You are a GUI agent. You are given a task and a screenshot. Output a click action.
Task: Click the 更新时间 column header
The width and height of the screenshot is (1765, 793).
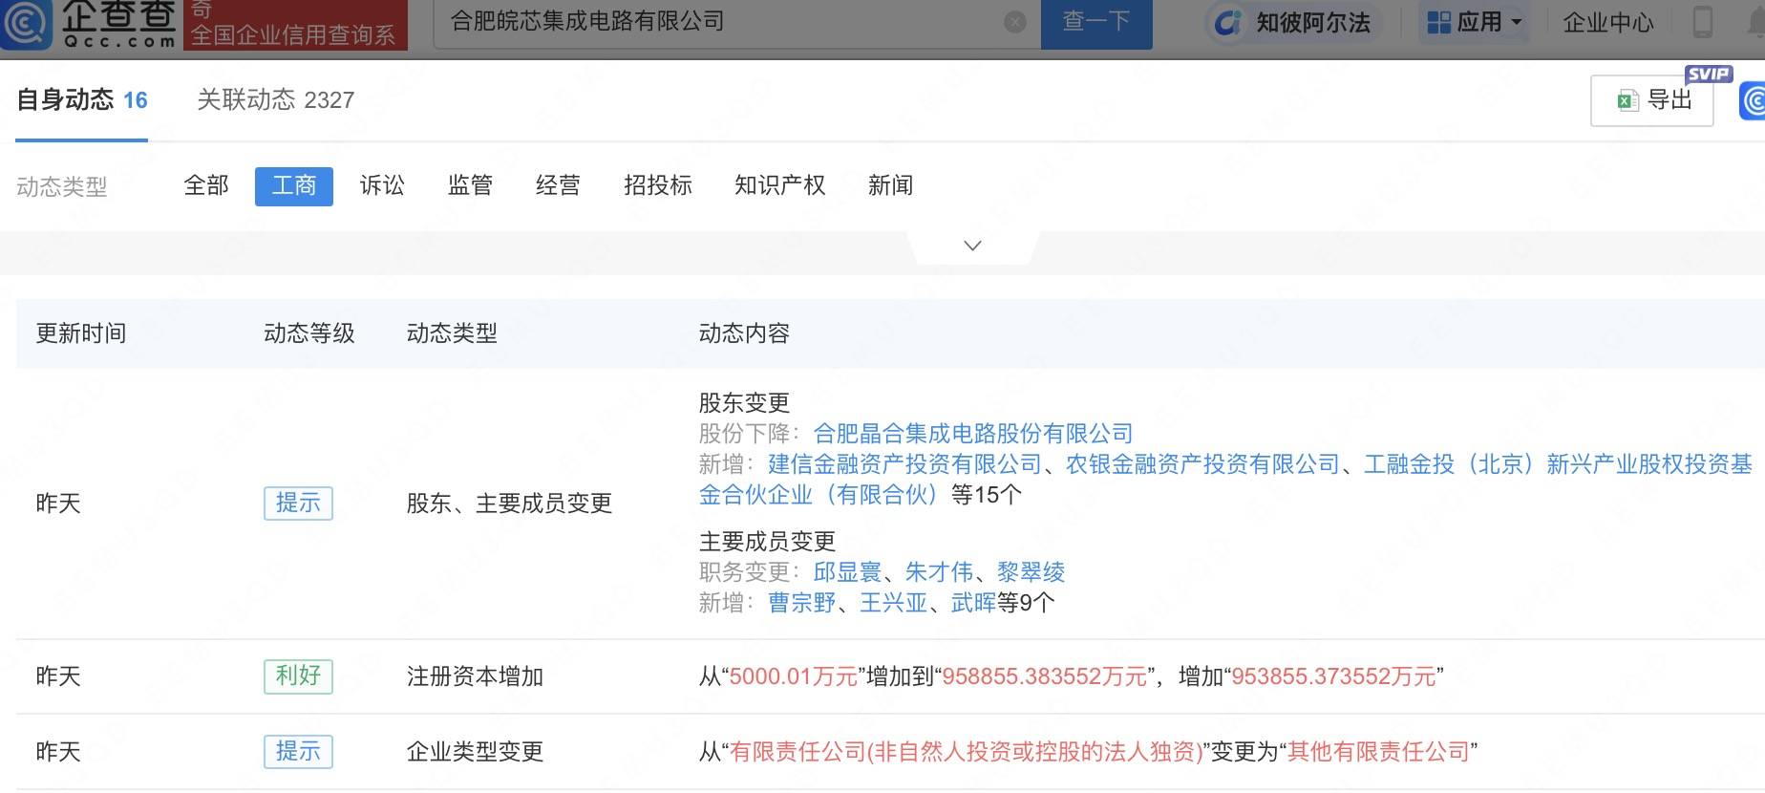pos(81,333)
